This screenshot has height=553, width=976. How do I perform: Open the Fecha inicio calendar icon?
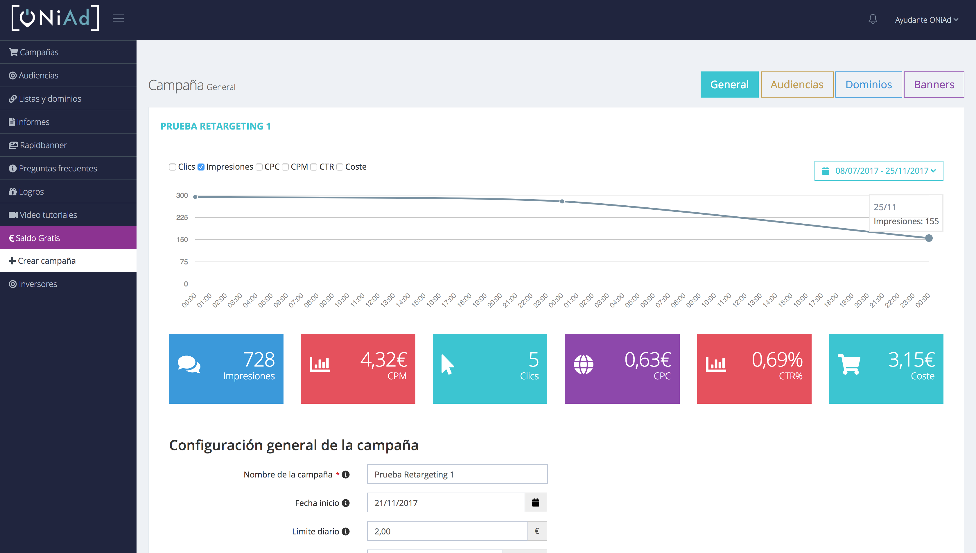[535, 502]
